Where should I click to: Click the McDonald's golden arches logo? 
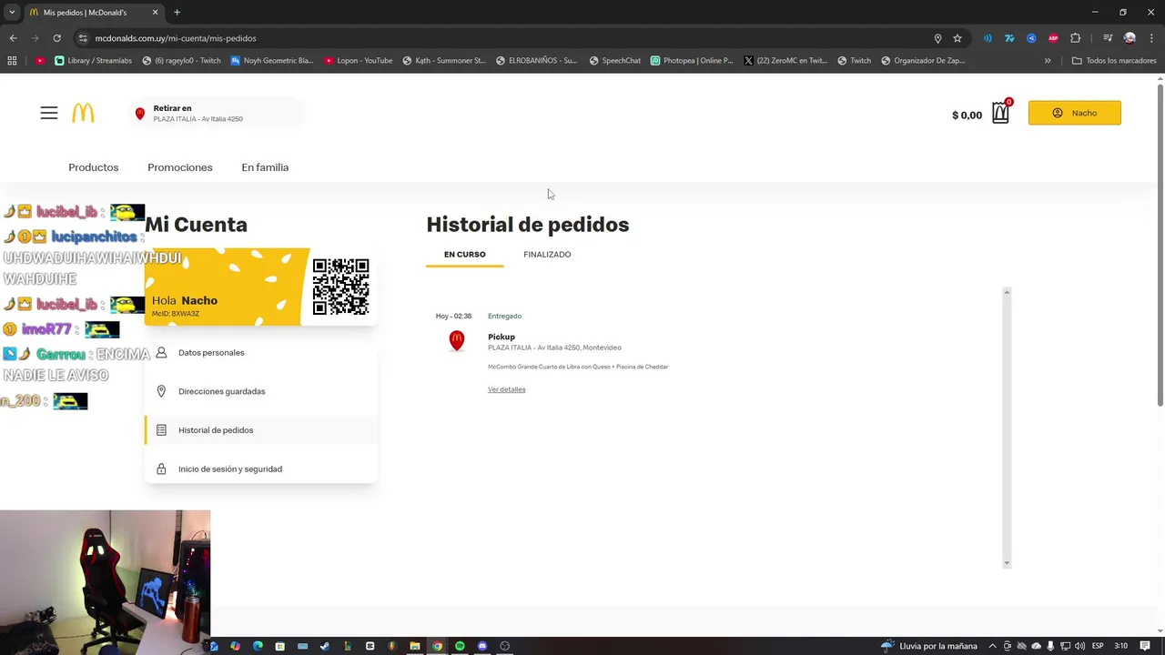(x=83, y=113)
